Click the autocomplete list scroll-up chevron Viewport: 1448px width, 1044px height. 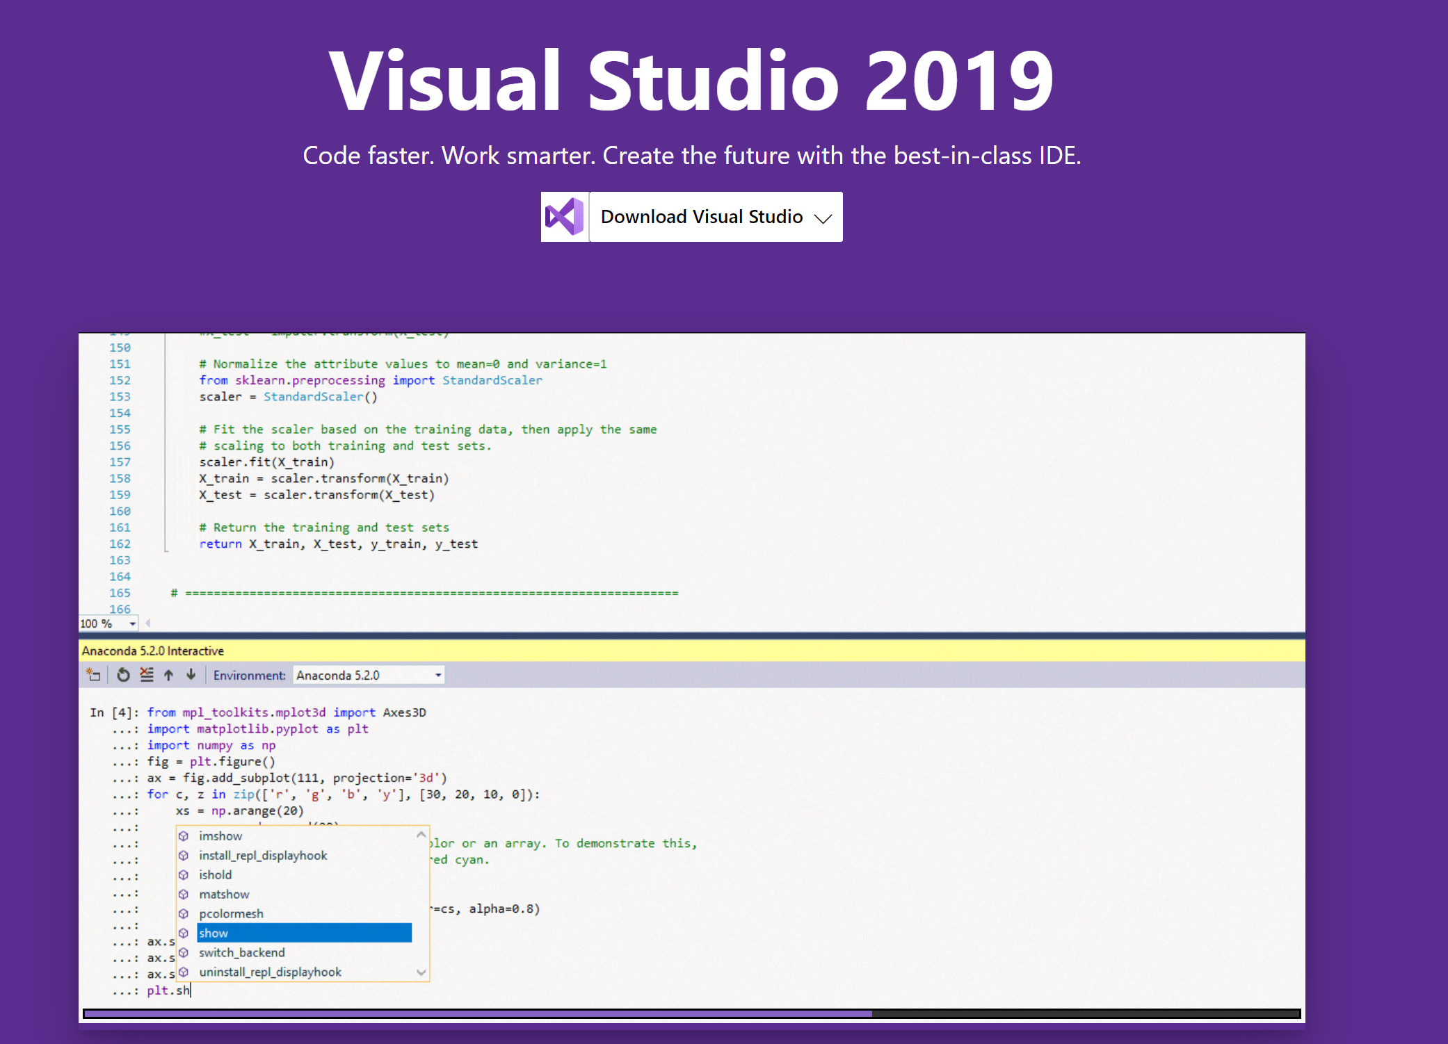pos(421,834)
